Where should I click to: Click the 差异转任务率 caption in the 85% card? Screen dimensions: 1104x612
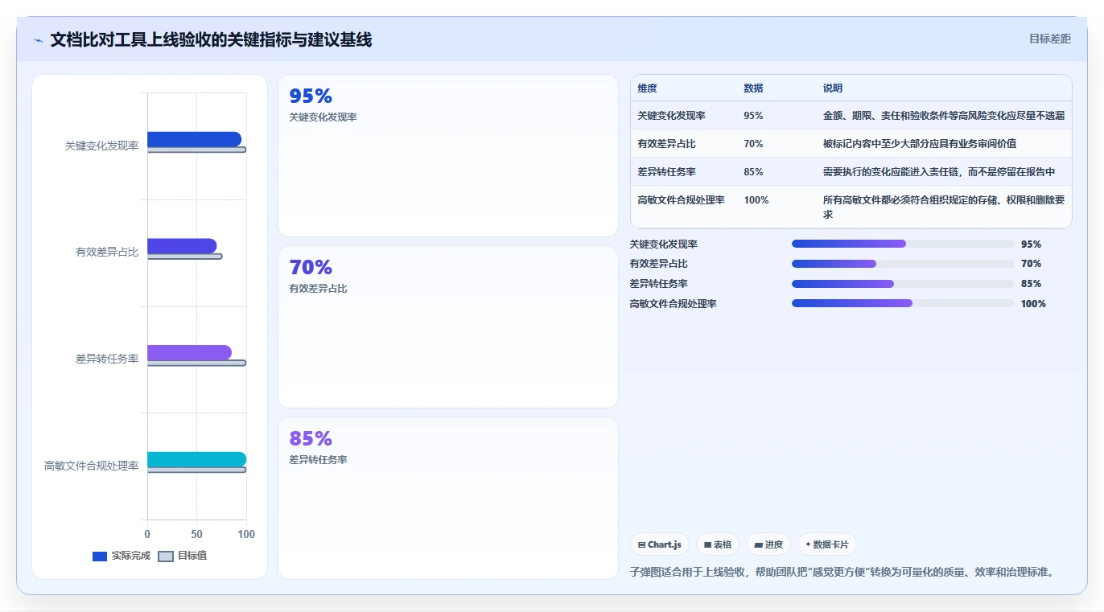pyautogui.click(x=318, y=460)
